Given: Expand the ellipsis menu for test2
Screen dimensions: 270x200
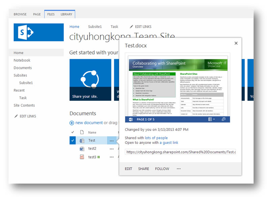Looking at the screenshot, I should tap(111, 149).
